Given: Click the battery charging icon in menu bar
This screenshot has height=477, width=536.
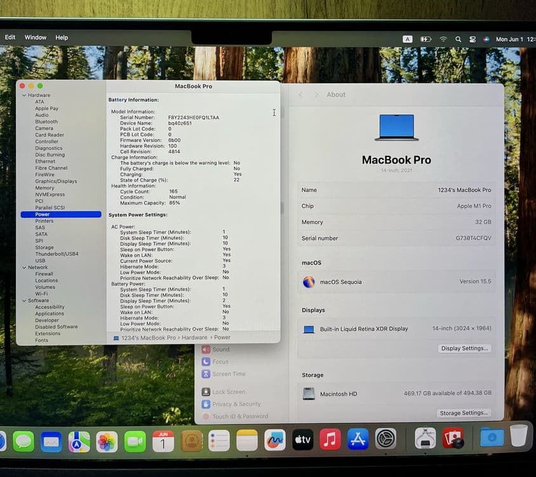Looking at the screenshot, I should (x=425, y=39).
